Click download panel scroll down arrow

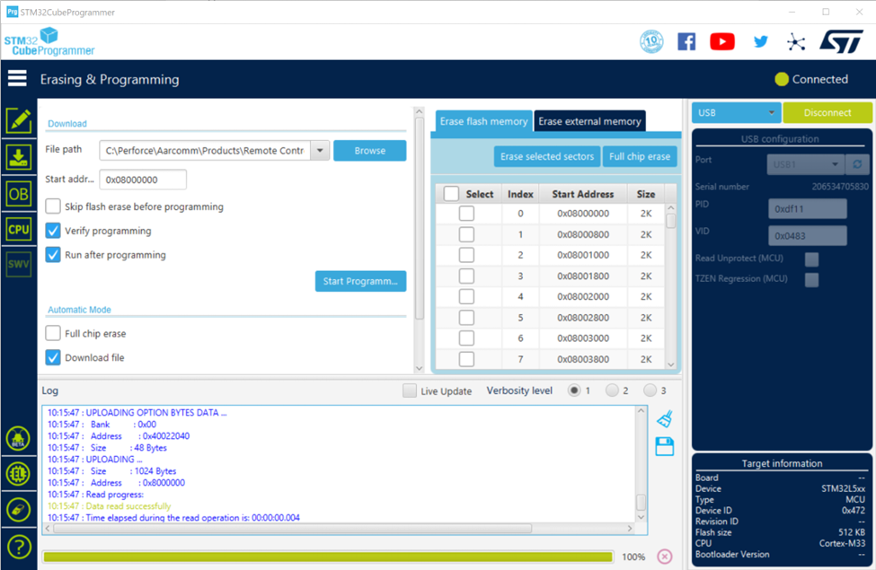pyautogui.click(x=419, y=368)
